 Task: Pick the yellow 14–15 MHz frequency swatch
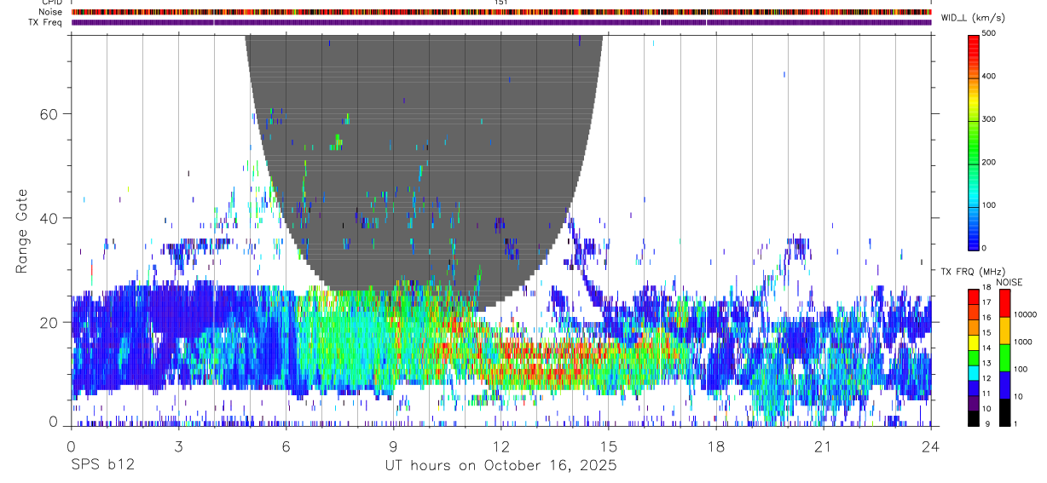(x=974, y=342)
